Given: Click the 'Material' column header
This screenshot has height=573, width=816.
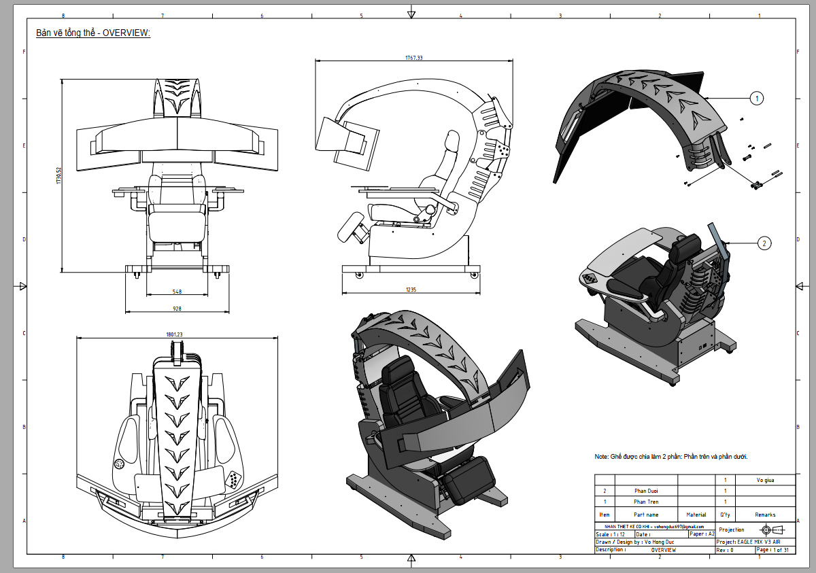Looking at the screenshot, I should point(696,515).
